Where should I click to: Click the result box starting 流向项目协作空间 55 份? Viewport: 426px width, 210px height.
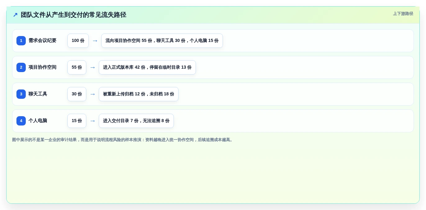coord(162,41)
